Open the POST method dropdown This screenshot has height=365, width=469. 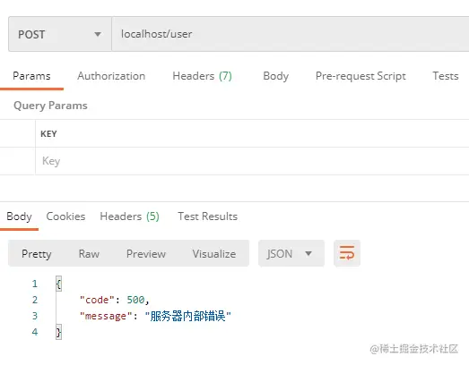(x=60, y=34)
